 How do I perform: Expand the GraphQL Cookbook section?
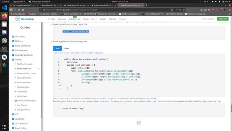coord(13,55)
